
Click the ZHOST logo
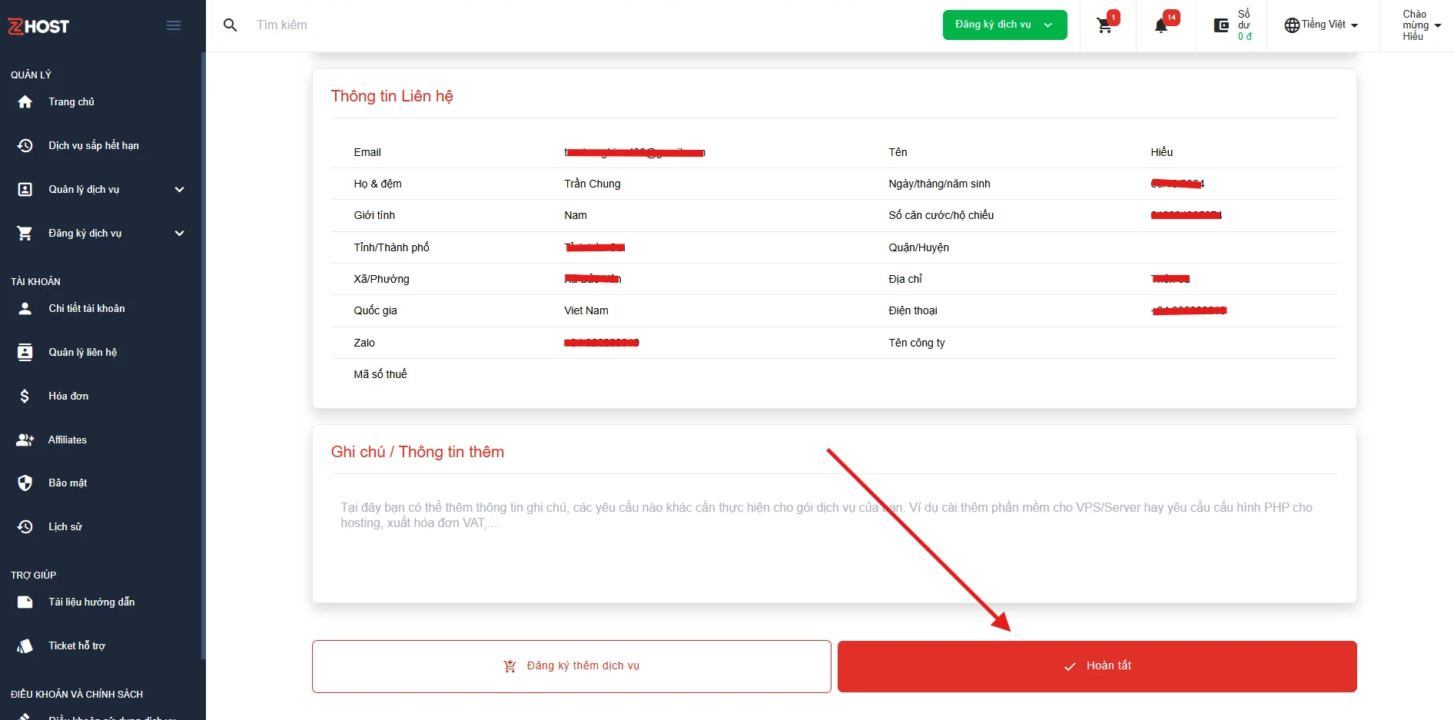pos(38,26)
